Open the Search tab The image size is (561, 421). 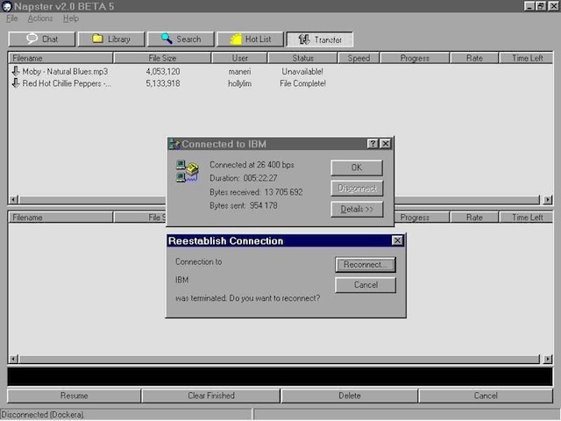(x=181, y=39)
